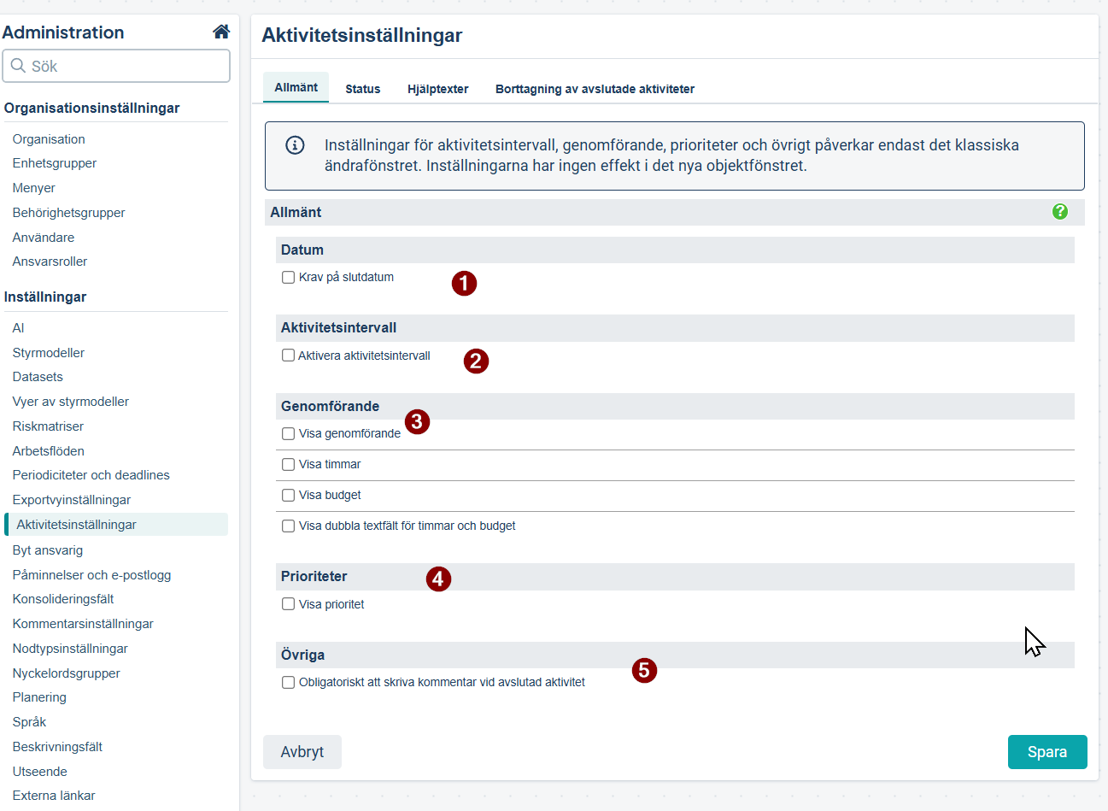The width and height of the screenshot is (1108, 811).
Task: Enable the Krav på slutdatum checkbox
Action: point(289,277)
